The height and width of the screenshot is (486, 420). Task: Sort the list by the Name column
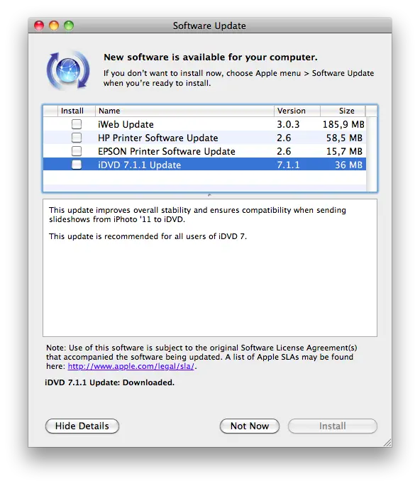[x=184, y=111]
